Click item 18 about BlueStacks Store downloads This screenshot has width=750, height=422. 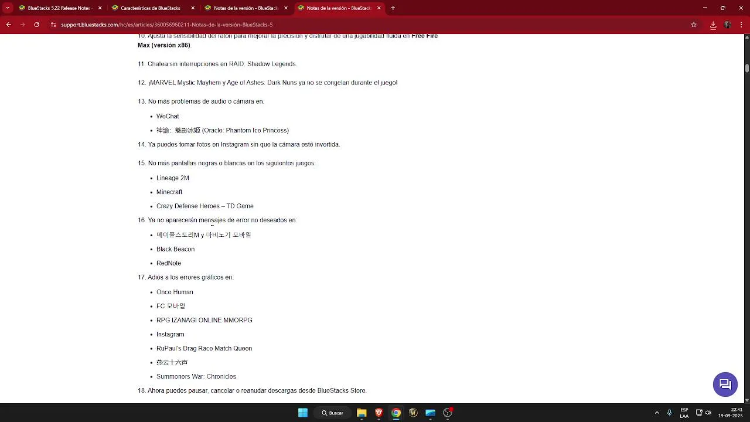[x=252, y=390]
